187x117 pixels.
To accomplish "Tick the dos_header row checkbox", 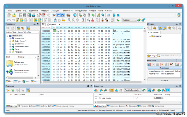I will pos(96,98).
